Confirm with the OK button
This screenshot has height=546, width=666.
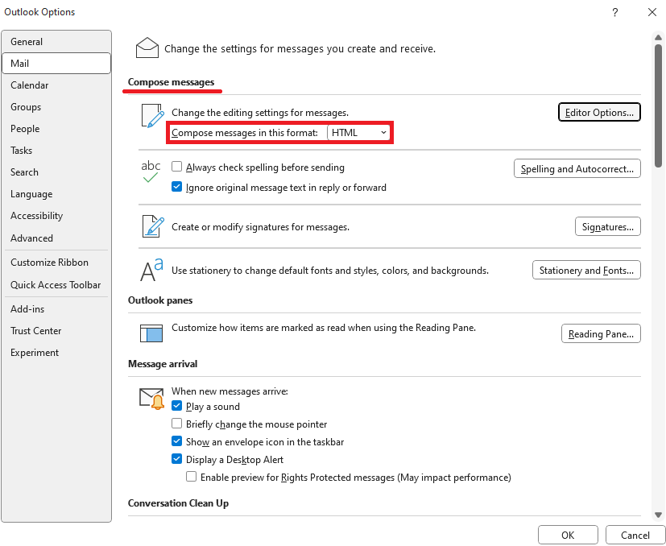tap(568, 535)
